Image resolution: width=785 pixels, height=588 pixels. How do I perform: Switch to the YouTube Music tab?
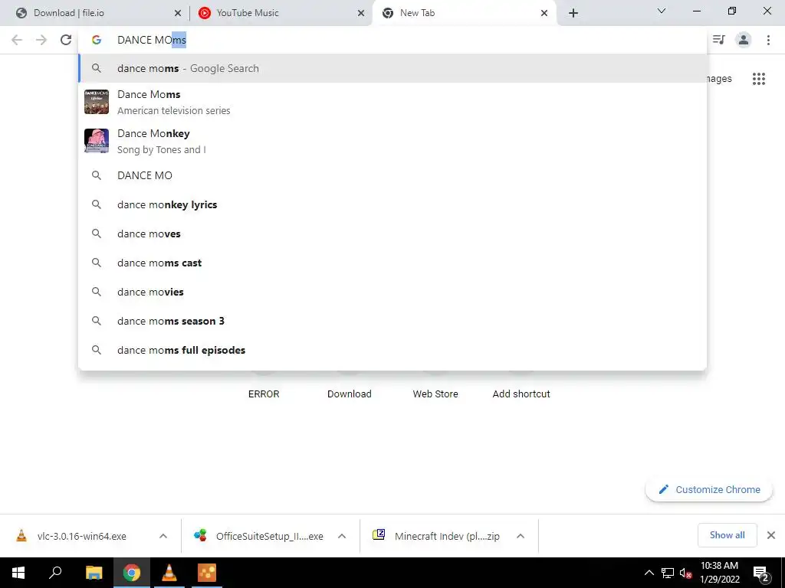pos(281,13)
